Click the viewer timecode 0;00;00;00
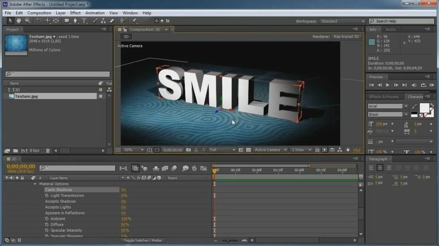The image size is (439, 246). (x=173, y=150)
